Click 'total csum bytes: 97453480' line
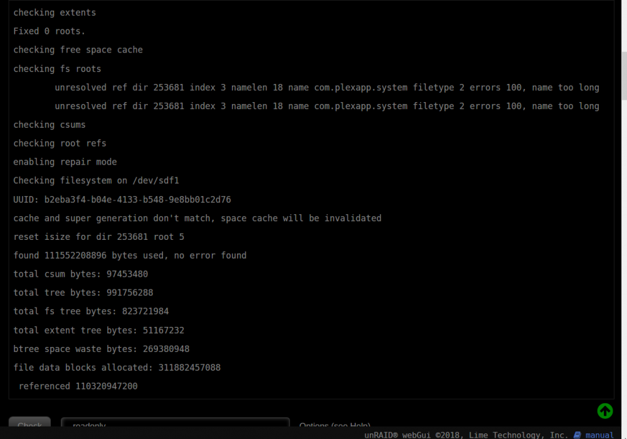627x439 pixels. click(x=81, y=274)
